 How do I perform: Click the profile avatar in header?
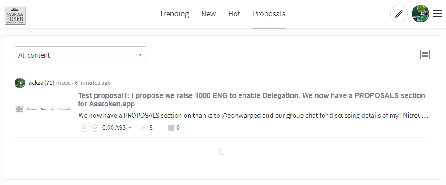pos(421,14)
